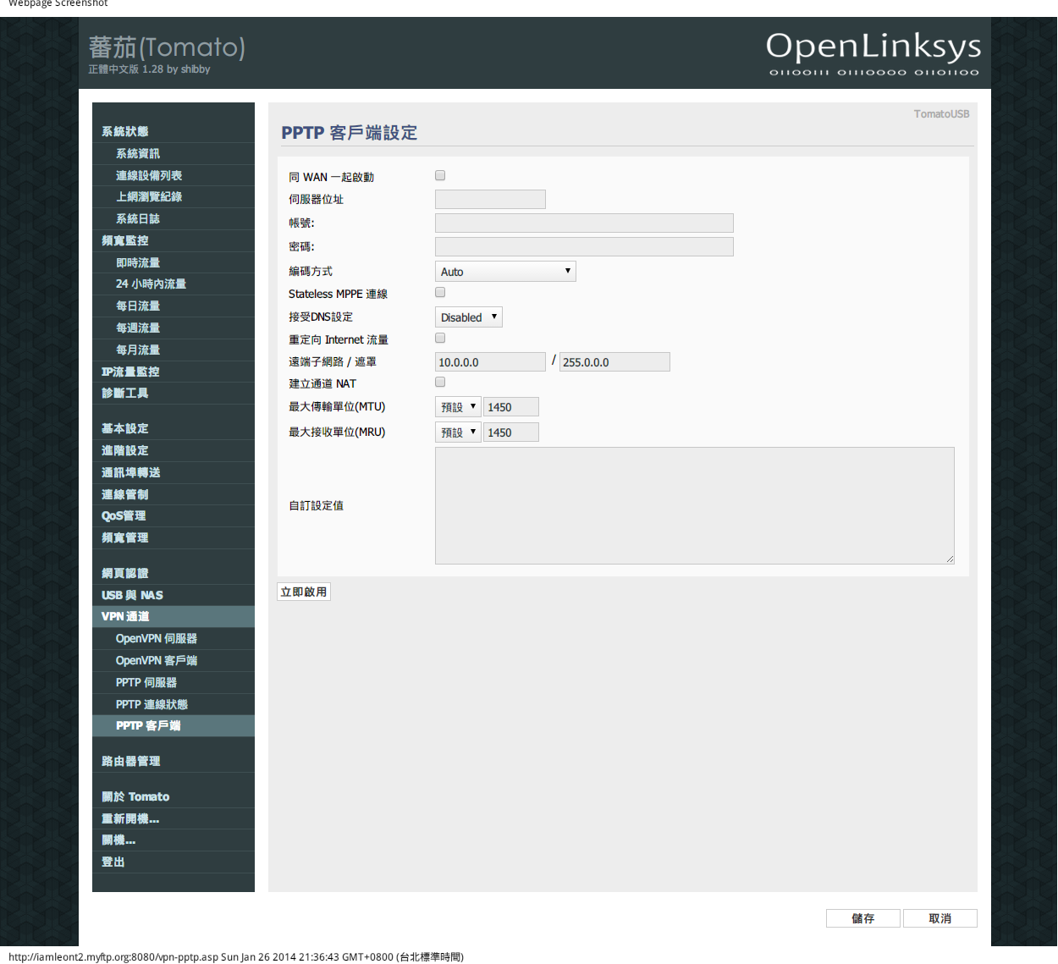Click the 立即啟用 button

pyautogui.click(x=304, y=592)
